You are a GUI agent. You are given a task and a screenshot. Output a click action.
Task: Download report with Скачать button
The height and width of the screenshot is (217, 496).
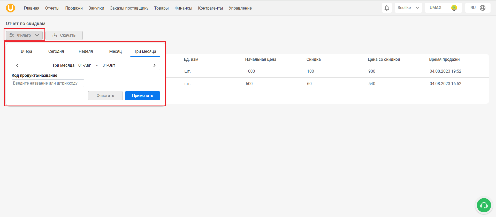64,35
